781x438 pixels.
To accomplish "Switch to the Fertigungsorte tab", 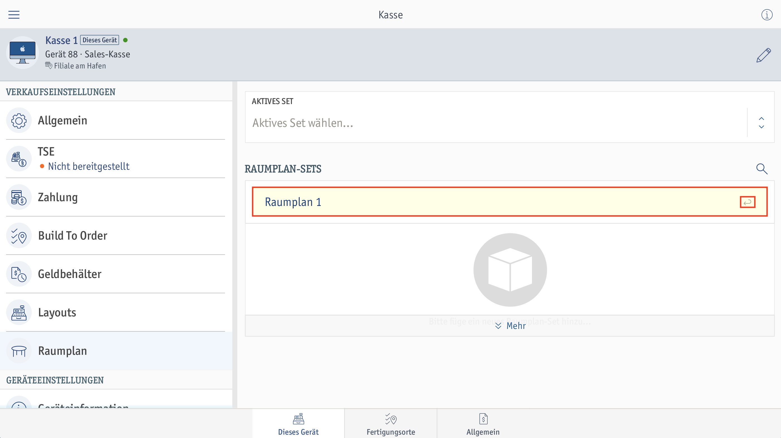I will click(x=391, y=424).
